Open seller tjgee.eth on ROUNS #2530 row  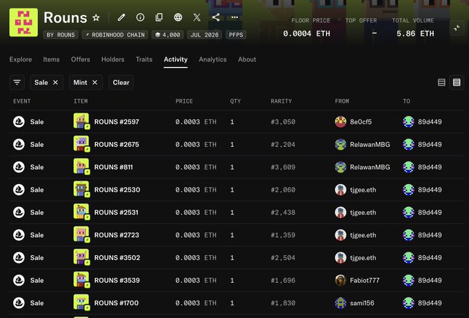click(363, 190)
